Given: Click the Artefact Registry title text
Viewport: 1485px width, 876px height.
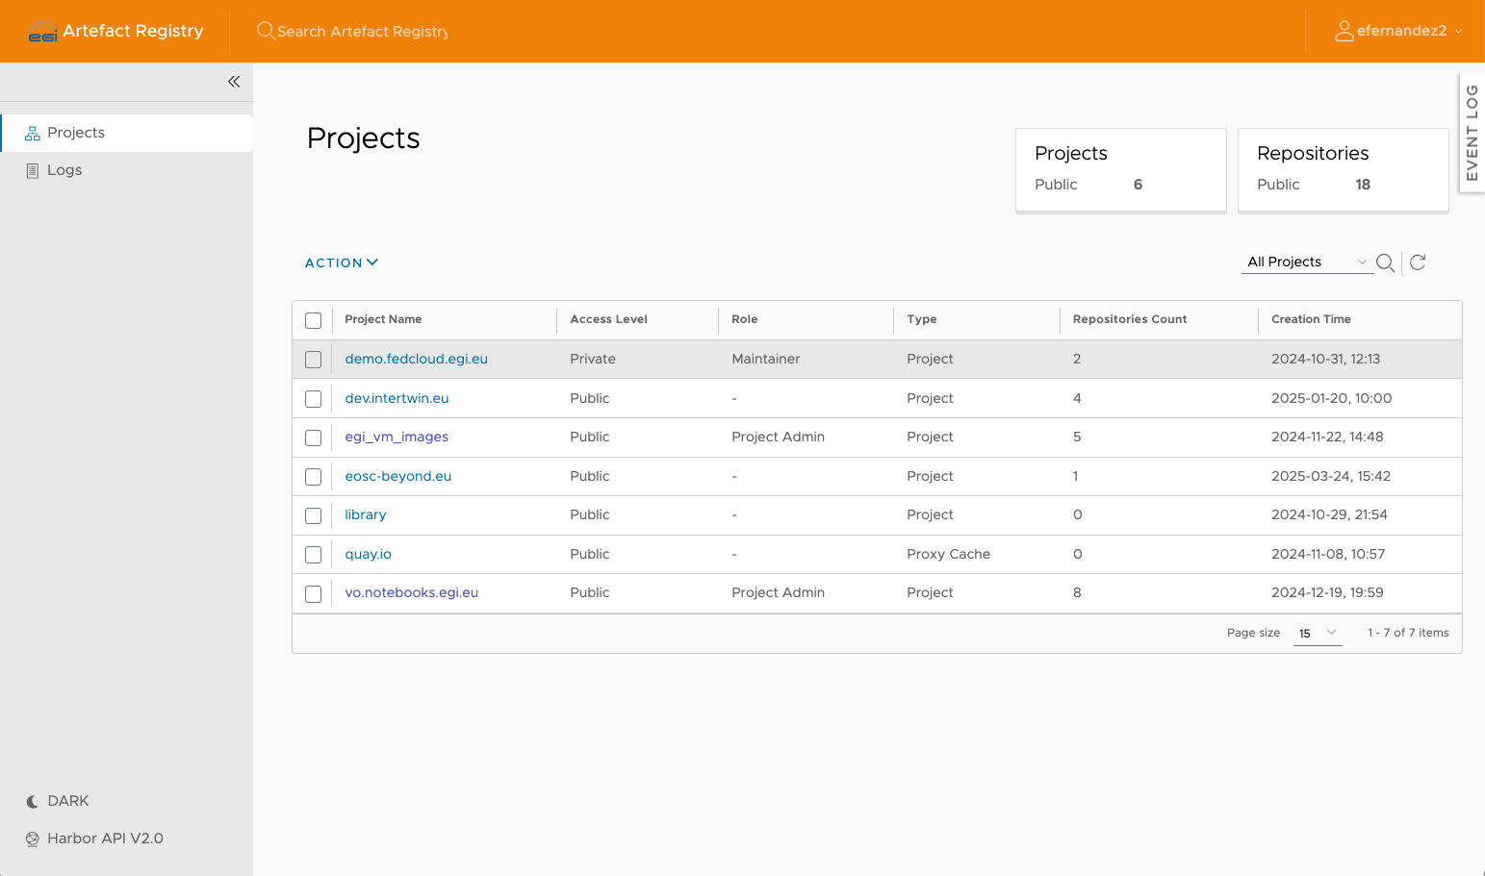Looking at the screenshot, I should coord(133,31).
